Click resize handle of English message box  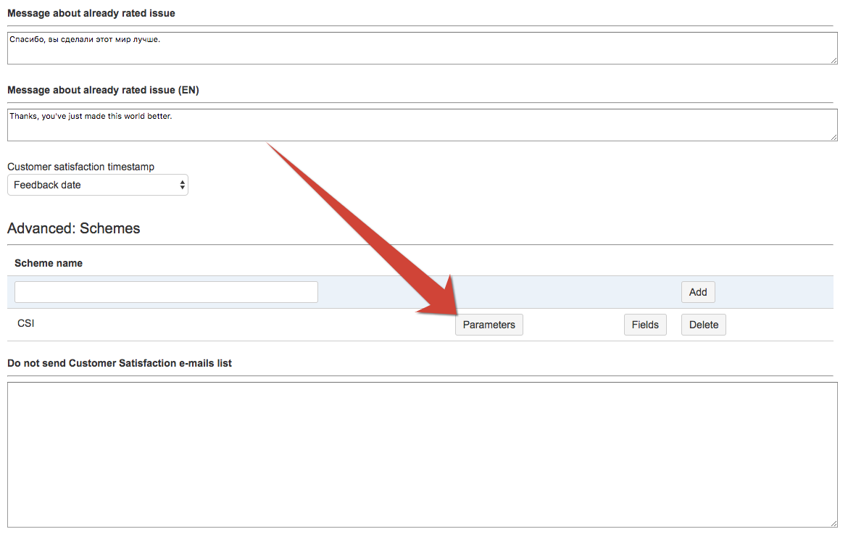[834, 137]
